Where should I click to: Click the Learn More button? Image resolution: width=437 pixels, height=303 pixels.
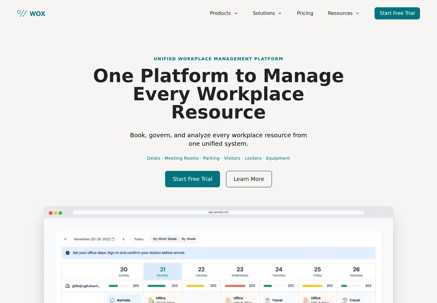click(x=249, y=179)
